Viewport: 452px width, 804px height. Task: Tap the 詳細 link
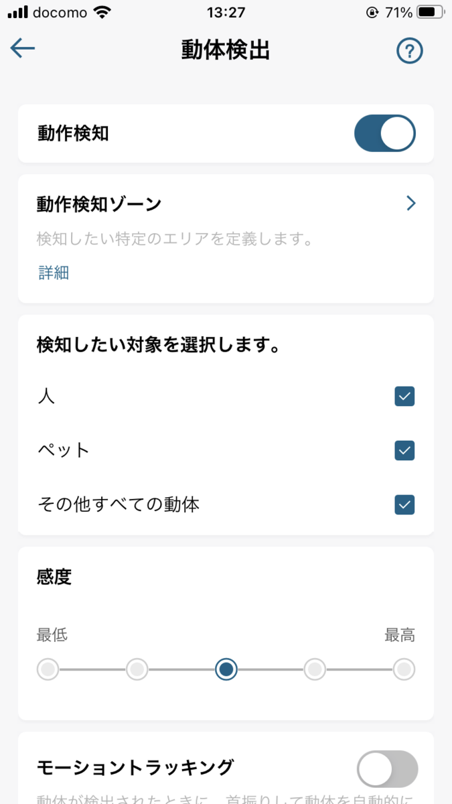click(x=53, y=273)
